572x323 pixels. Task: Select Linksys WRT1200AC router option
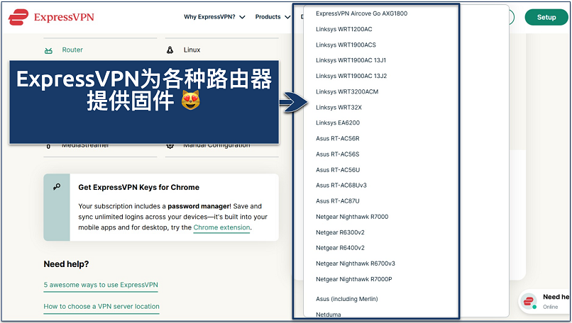(x=343, y=29)
